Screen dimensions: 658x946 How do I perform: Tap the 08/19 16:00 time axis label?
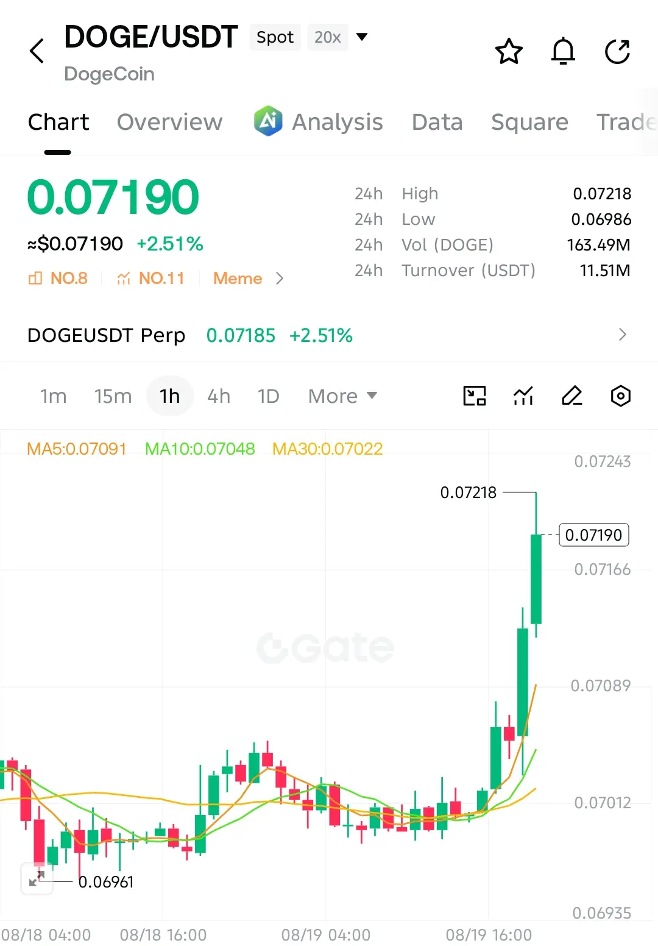489,935
